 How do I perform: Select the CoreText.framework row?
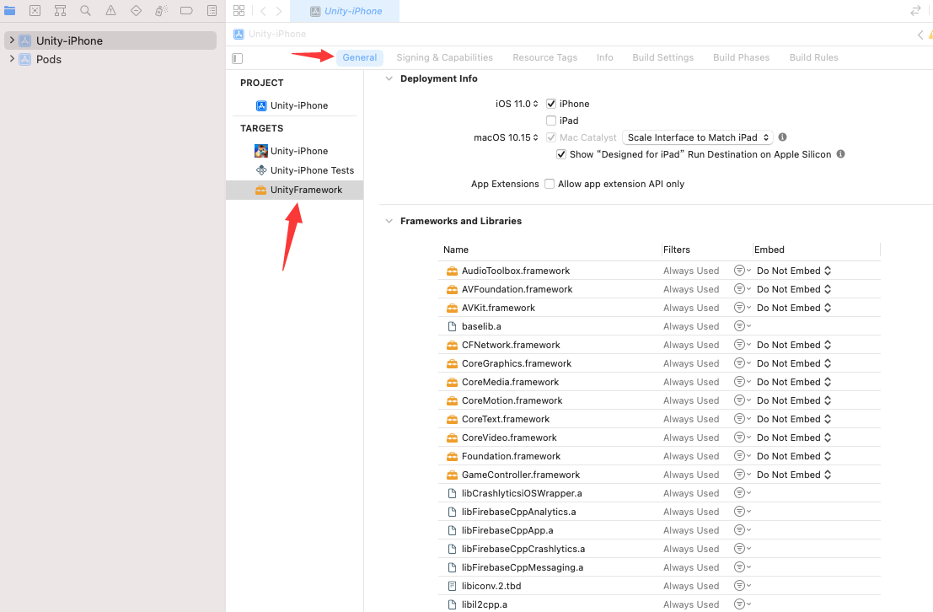[x=659, y=418]
